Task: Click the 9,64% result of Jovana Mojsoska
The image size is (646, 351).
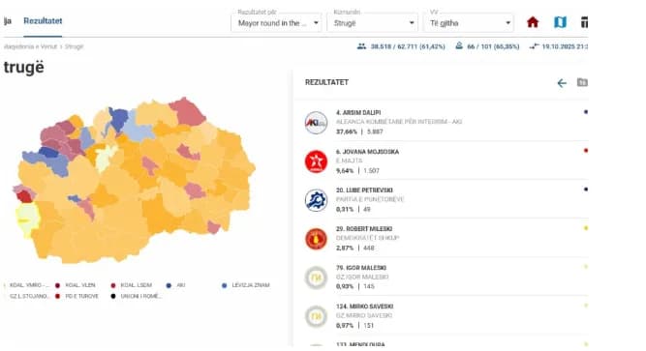Action: tap(345, 171)
